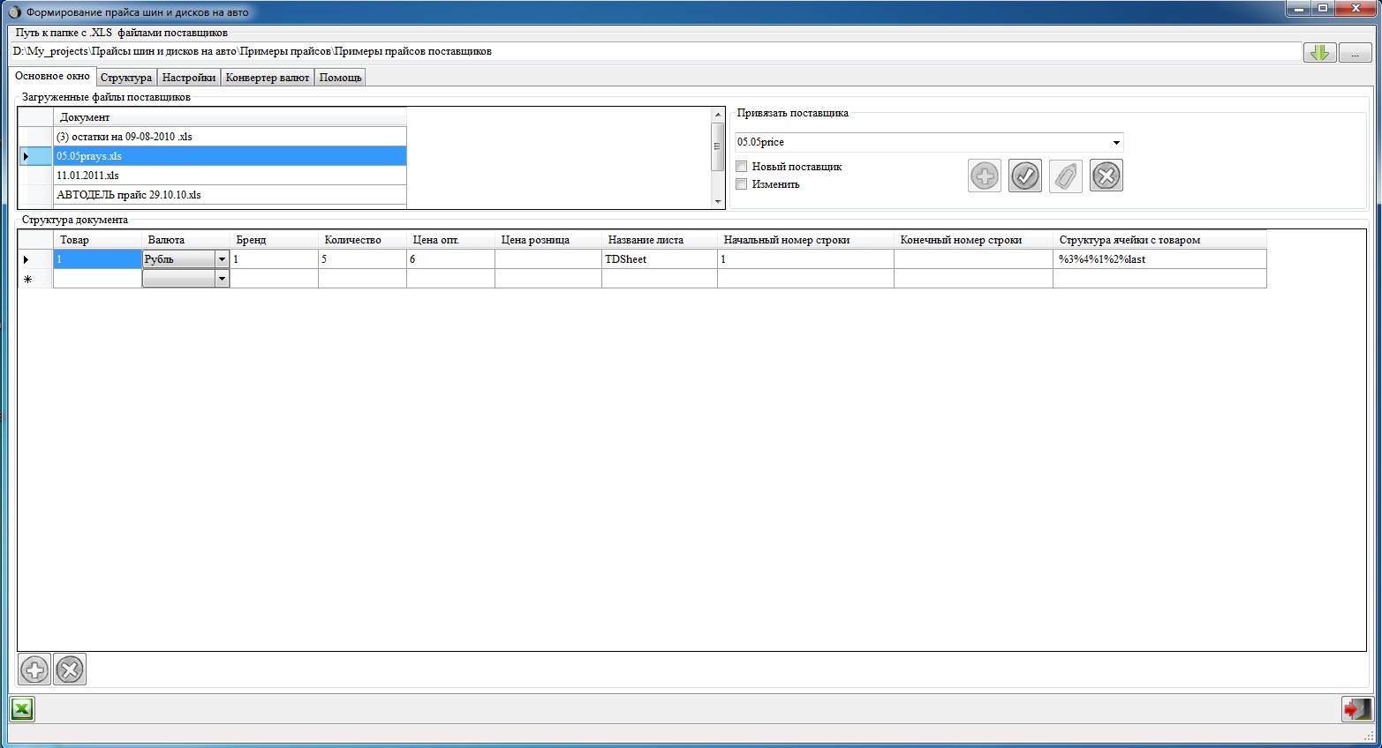Click the "Название листа" column header
The image size is (1382, 748).
[x=660, y=240]
